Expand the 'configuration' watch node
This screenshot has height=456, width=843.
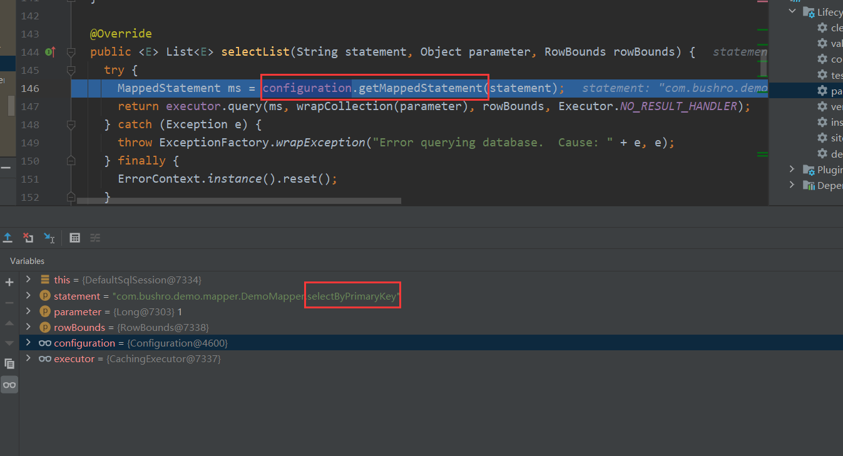tap(28, 343)
